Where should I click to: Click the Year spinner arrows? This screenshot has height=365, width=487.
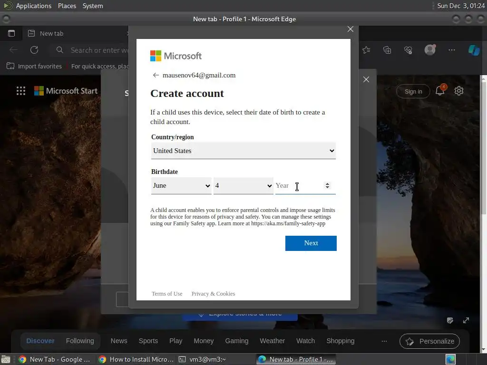click(327, 186)
